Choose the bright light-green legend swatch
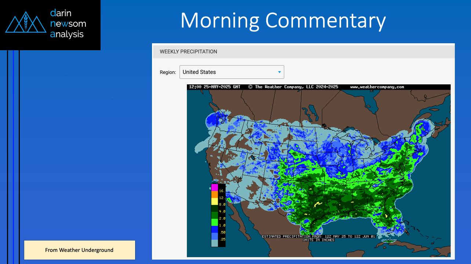The height and width of the screenshot is (264, 471). [x=214, y=222]
